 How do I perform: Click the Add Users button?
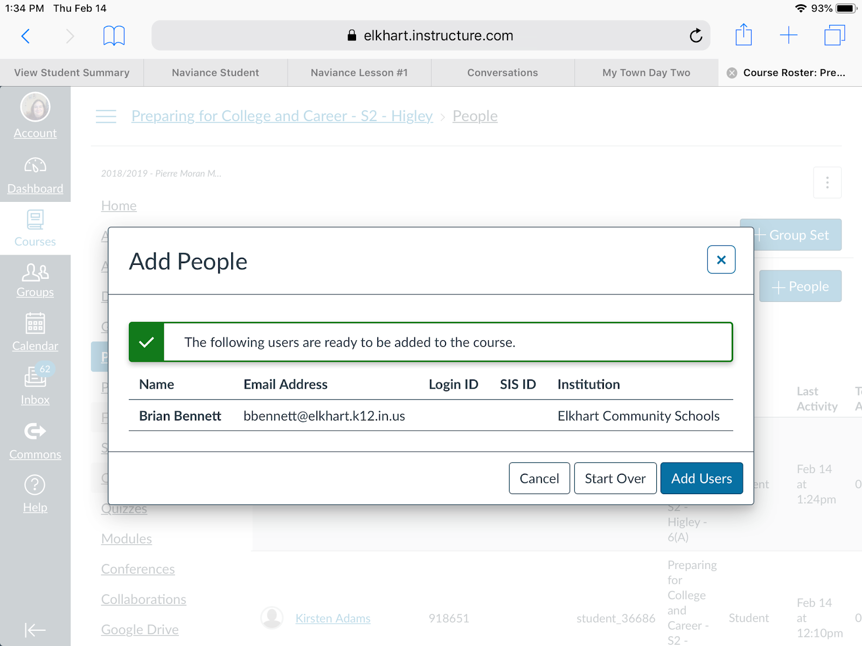(x=701, y=478)
